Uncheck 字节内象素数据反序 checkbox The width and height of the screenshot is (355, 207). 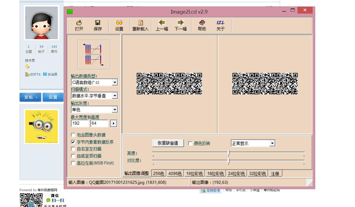(73, 142)
